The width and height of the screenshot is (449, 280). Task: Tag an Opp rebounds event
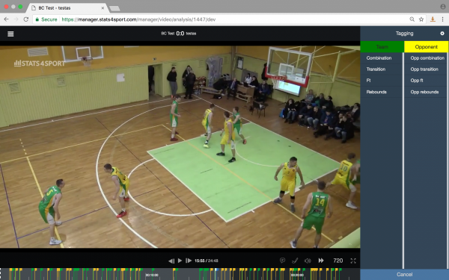[426, 92]
